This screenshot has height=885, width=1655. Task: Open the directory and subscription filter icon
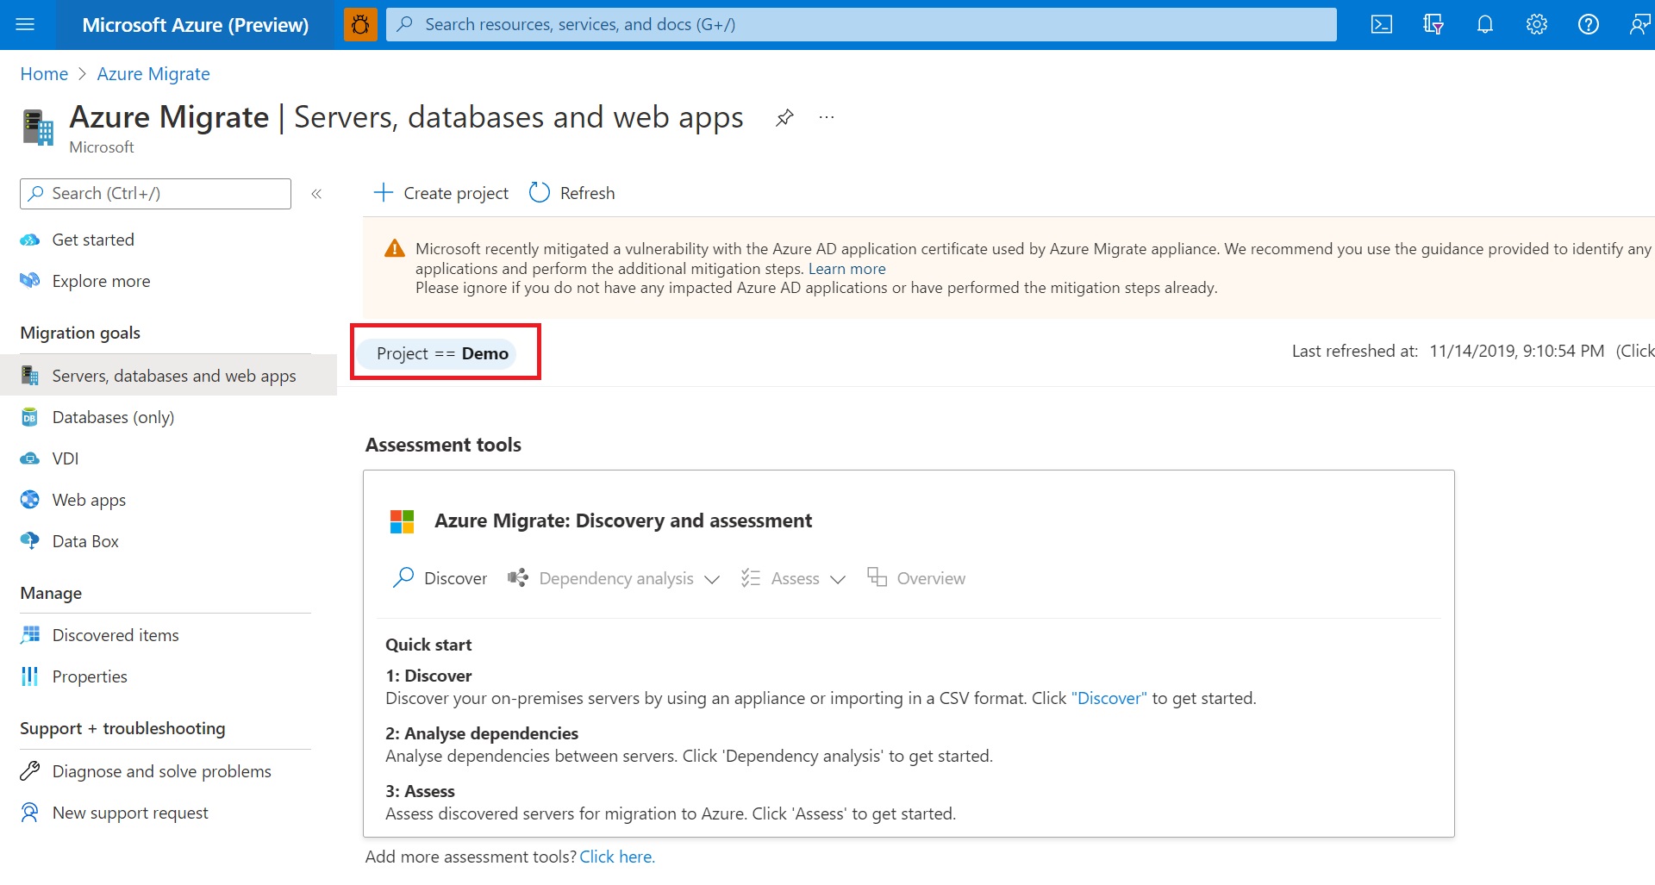(1433, 24)
